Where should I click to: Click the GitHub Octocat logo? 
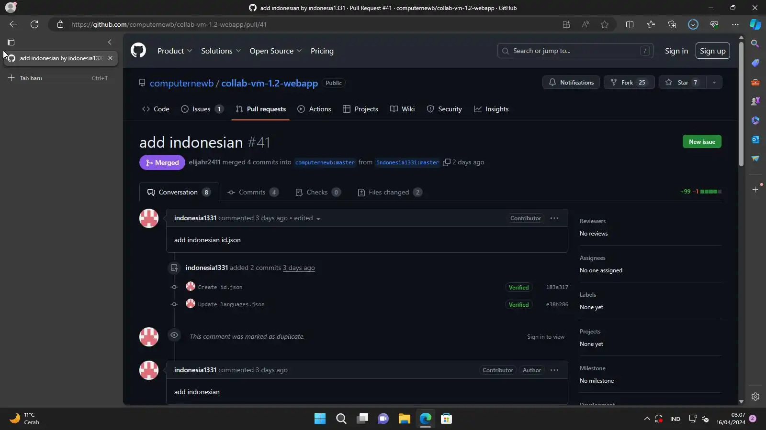pos(138,50)
